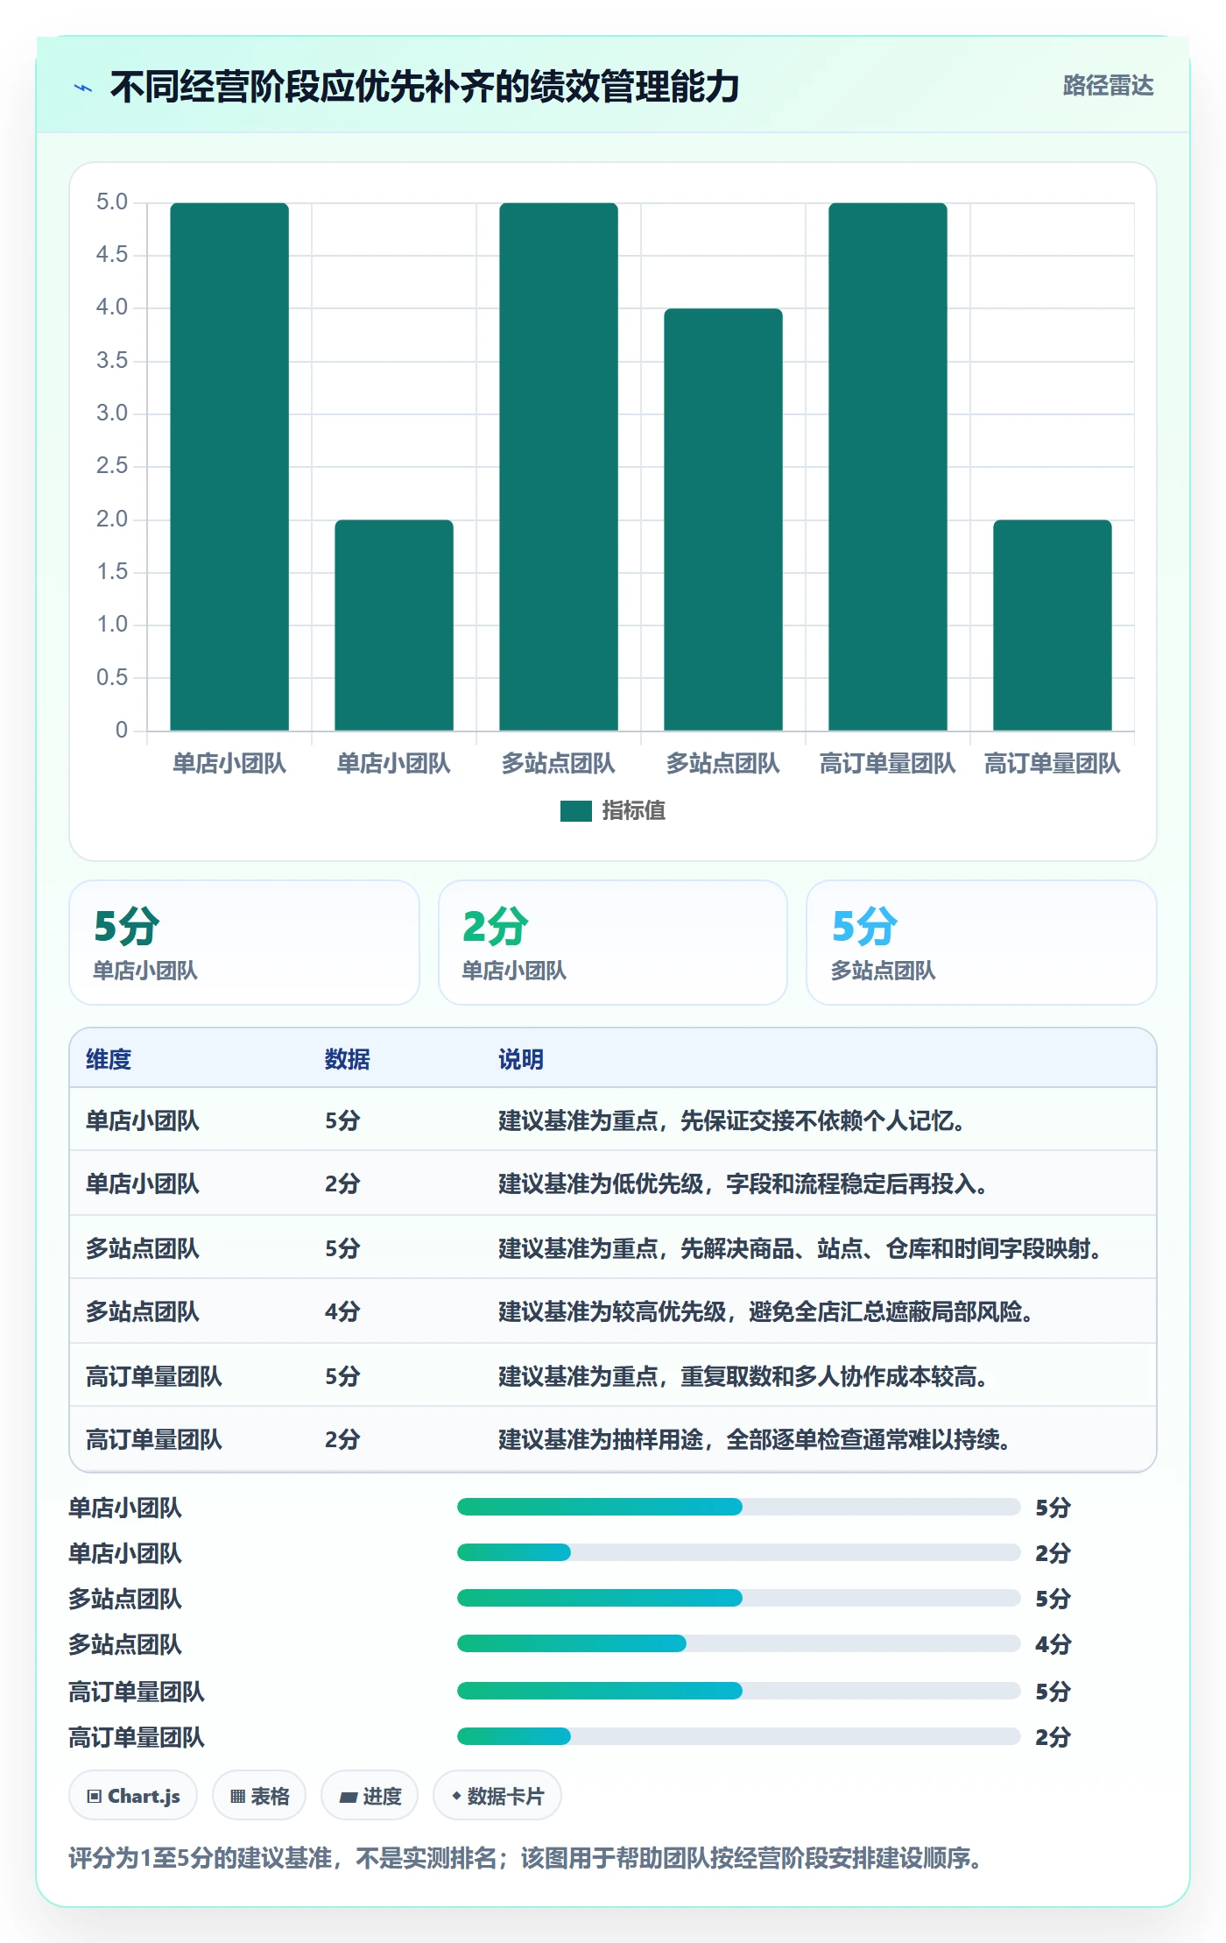Select the 单店小团队 chart bar reaching 2.0
This screenshot has height=1943, width=1226.
394,625
